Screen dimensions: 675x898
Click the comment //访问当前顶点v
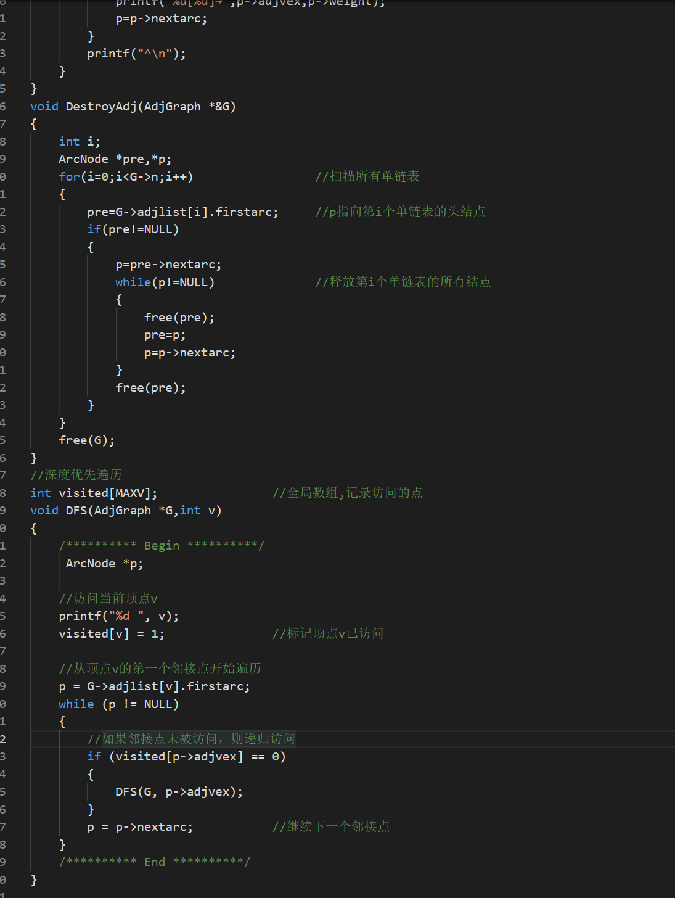pos(108,599)
